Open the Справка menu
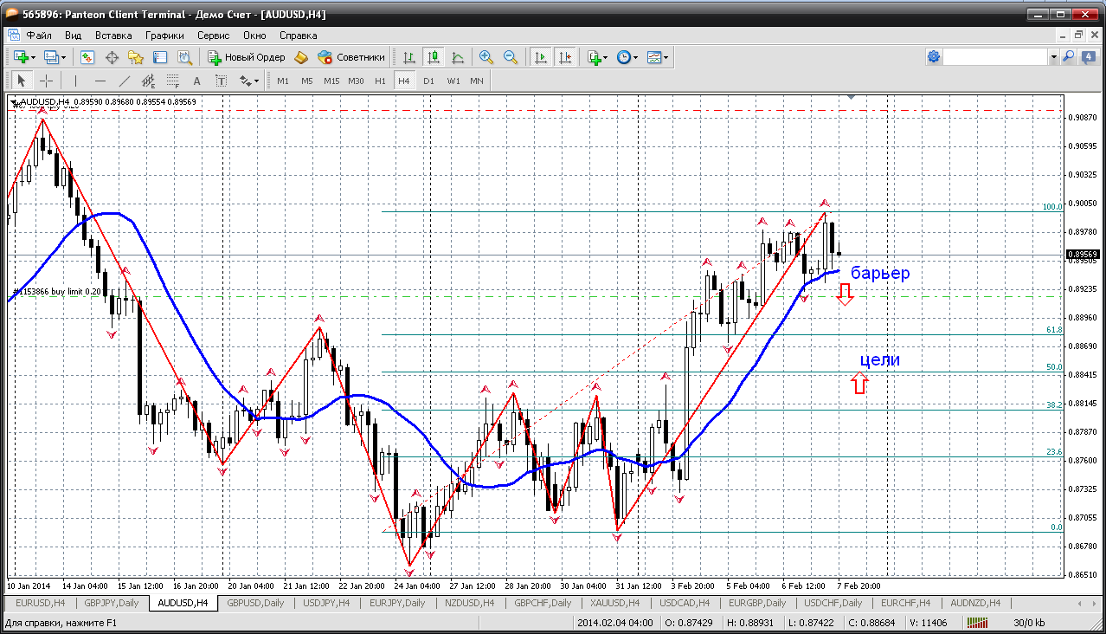This screenshot has height=634, width=1106. click(x=299, y=36)
